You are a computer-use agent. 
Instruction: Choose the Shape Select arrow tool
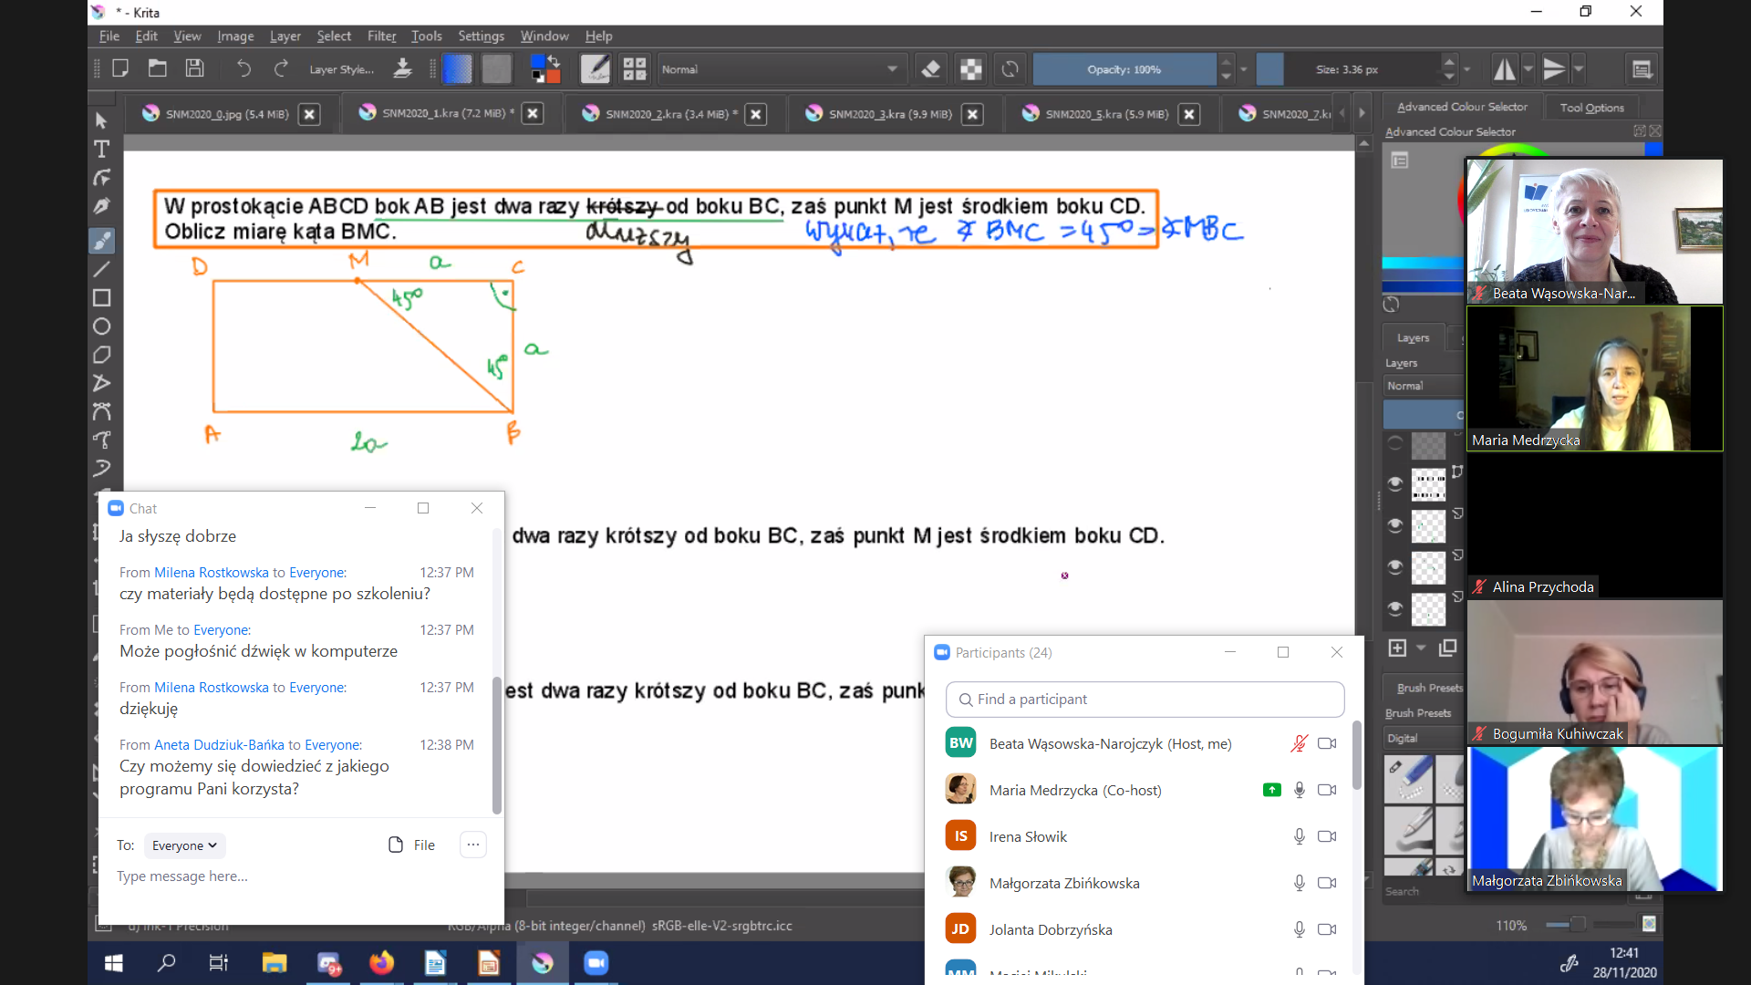point(102,121)
